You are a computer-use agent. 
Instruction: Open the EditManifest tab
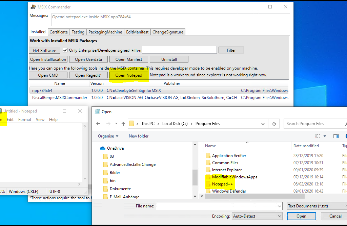(137, 32)
